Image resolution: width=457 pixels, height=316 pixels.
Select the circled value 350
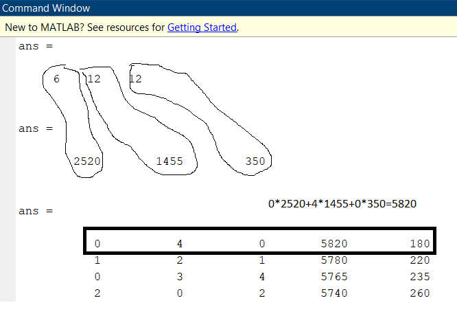click(255, 161)
